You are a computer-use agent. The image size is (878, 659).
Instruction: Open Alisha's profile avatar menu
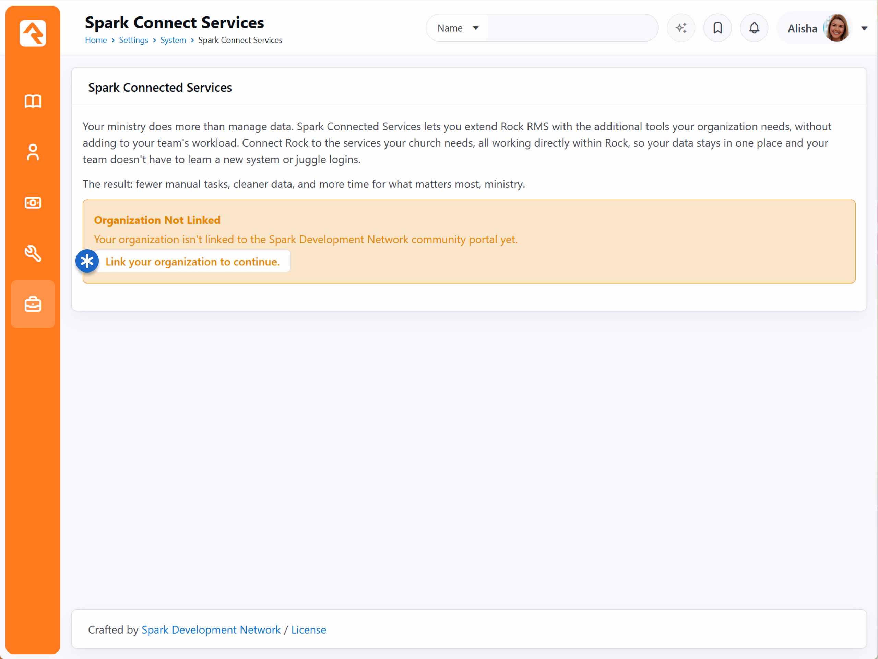click(836, 28)
